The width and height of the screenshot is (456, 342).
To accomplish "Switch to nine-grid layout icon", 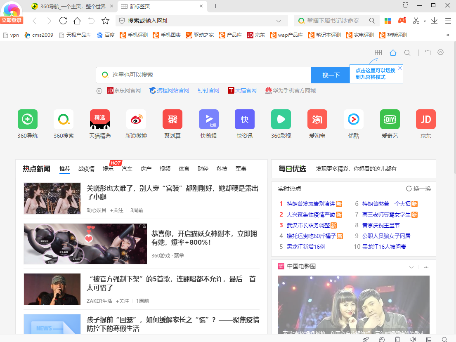I will coord(378,53).
